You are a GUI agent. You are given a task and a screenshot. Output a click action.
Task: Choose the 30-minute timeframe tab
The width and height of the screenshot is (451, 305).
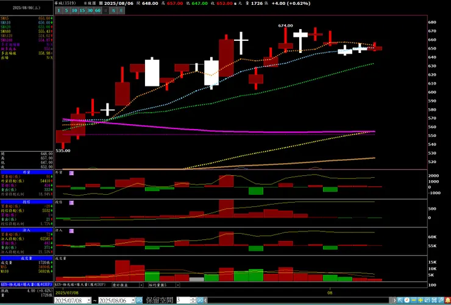[90, 10]
